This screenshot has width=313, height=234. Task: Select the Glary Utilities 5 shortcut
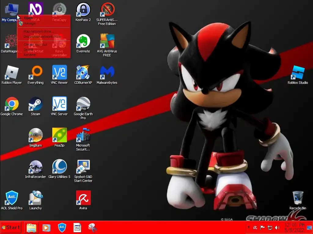tap(59, 169)
